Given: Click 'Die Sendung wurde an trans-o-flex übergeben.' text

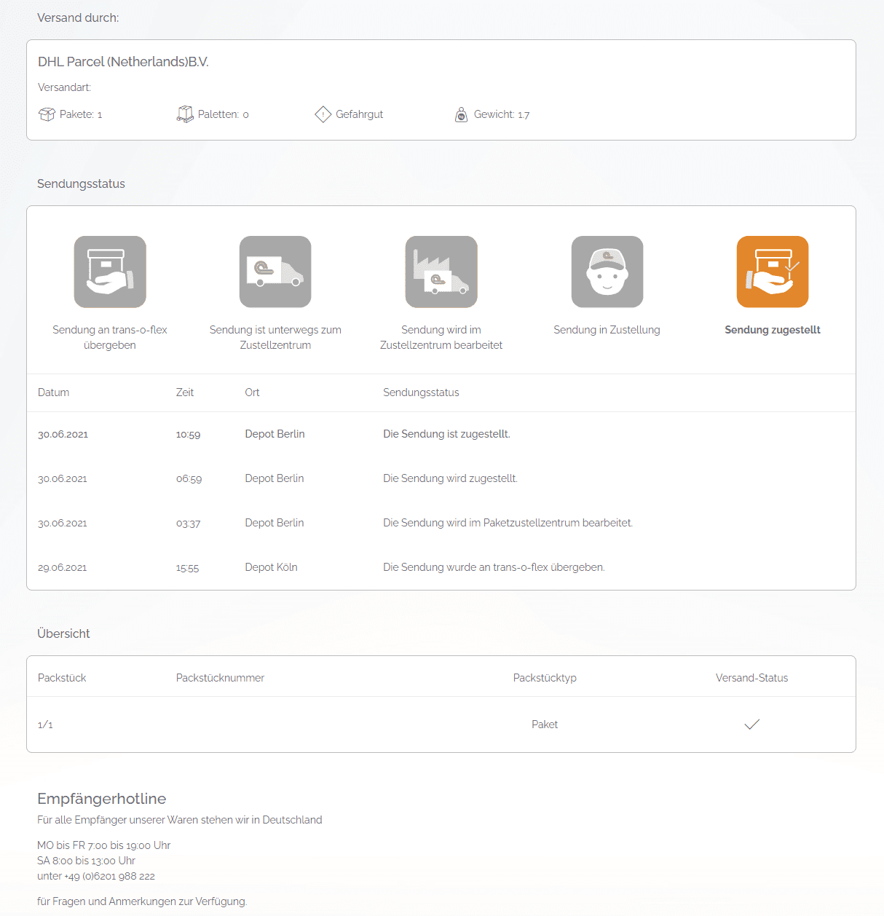Looking at the screenshot, I should [494, 567].
